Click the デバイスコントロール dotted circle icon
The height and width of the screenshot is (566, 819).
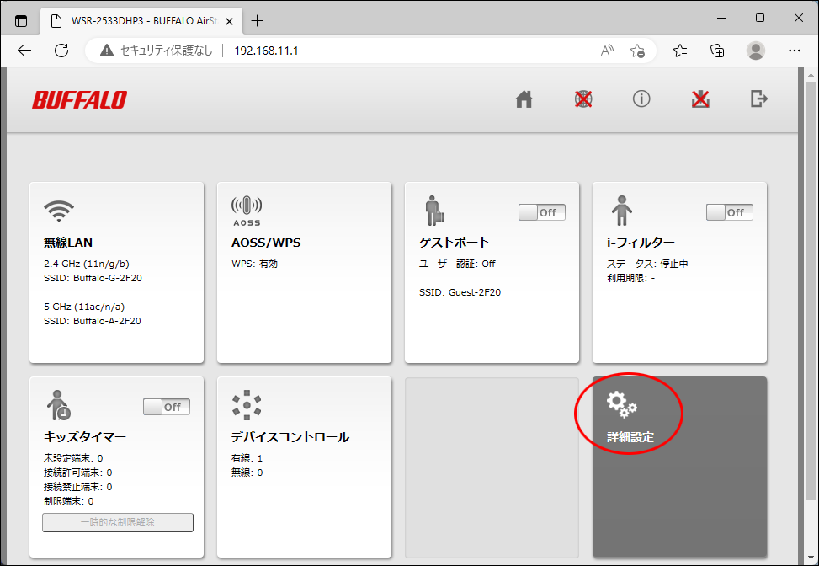click(x=247, y=405)
